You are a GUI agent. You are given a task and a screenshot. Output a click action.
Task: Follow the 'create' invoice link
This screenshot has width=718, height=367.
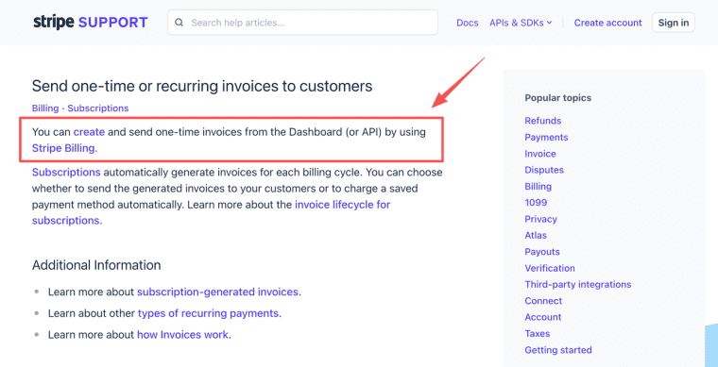90,132
